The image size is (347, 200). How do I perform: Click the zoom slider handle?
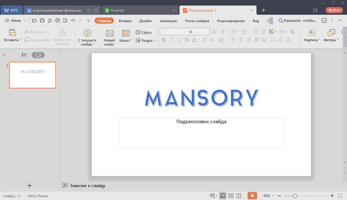pos(295,196)
